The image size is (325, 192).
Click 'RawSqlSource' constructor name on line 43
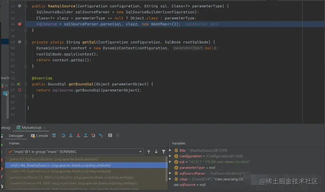(x=61, y=6)
